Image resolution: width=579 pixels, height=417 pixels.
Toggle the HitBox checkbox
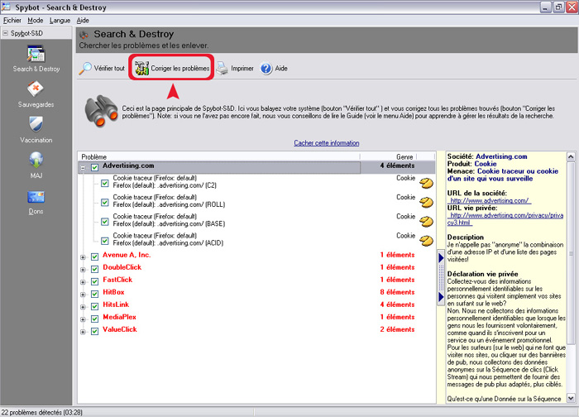(94, 292)
